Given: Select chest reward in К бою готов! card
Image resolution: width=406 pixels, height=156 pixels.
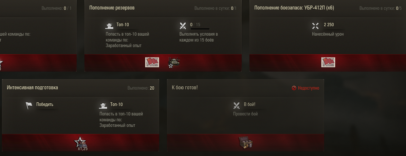Looking at the screenshot, I should (x=246, y=142).
